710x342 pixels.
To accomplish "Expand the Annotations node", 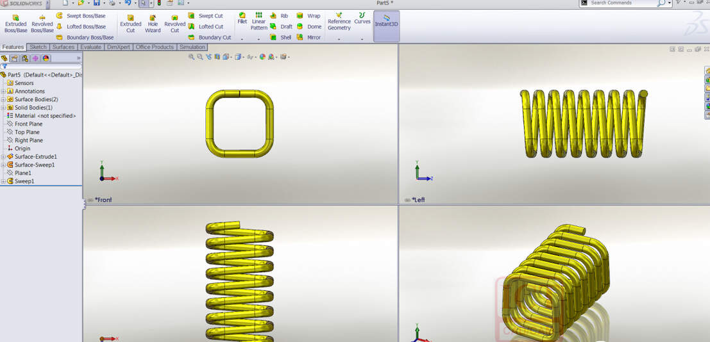I will click(x=3, y=92).
